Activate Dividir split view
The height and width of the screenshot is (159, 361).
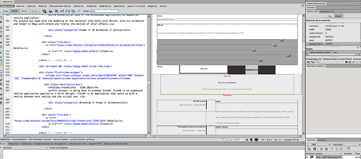[15, 11]
